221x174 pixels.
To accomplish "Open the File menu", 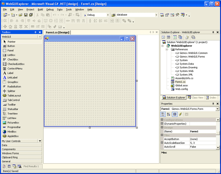I will pyautogui.click(x=5, y=10).
